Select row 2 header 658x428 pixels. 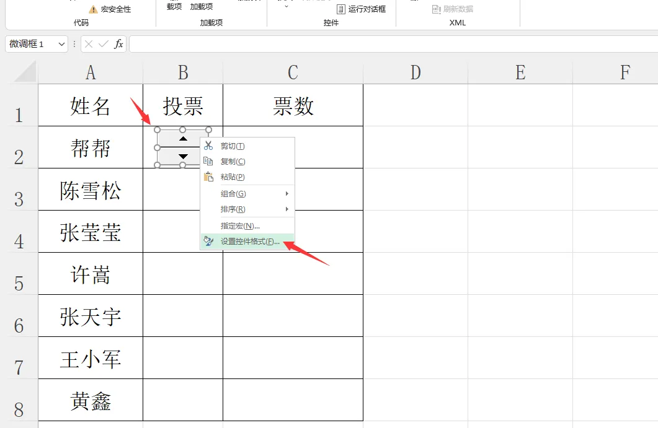pos(19,147)
